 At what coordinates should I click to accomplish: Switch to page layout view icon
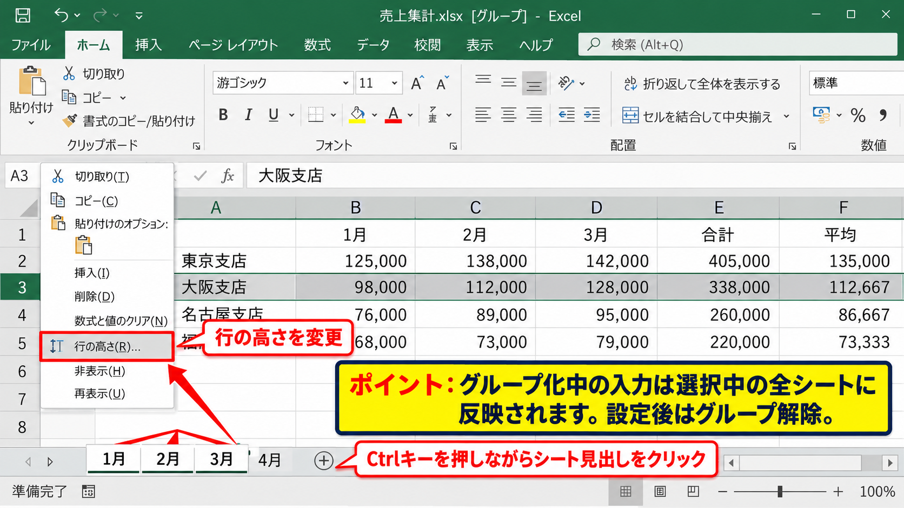[660, 491]
